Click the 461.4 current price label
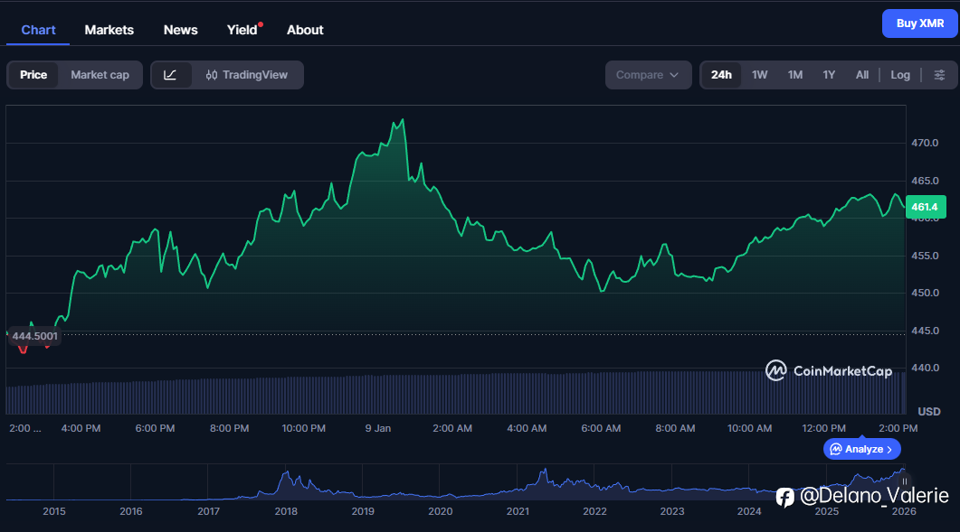This screenshot has height=532, width=960. pos(926,208)
